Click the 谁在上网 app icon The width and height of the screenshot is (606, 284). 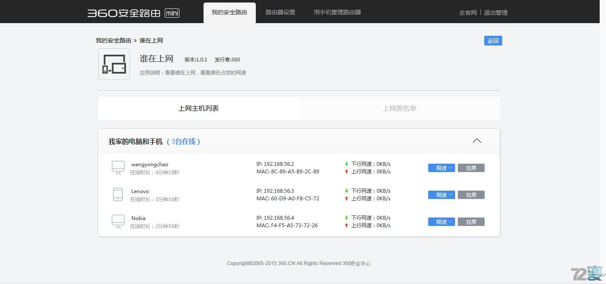point(114,64)
